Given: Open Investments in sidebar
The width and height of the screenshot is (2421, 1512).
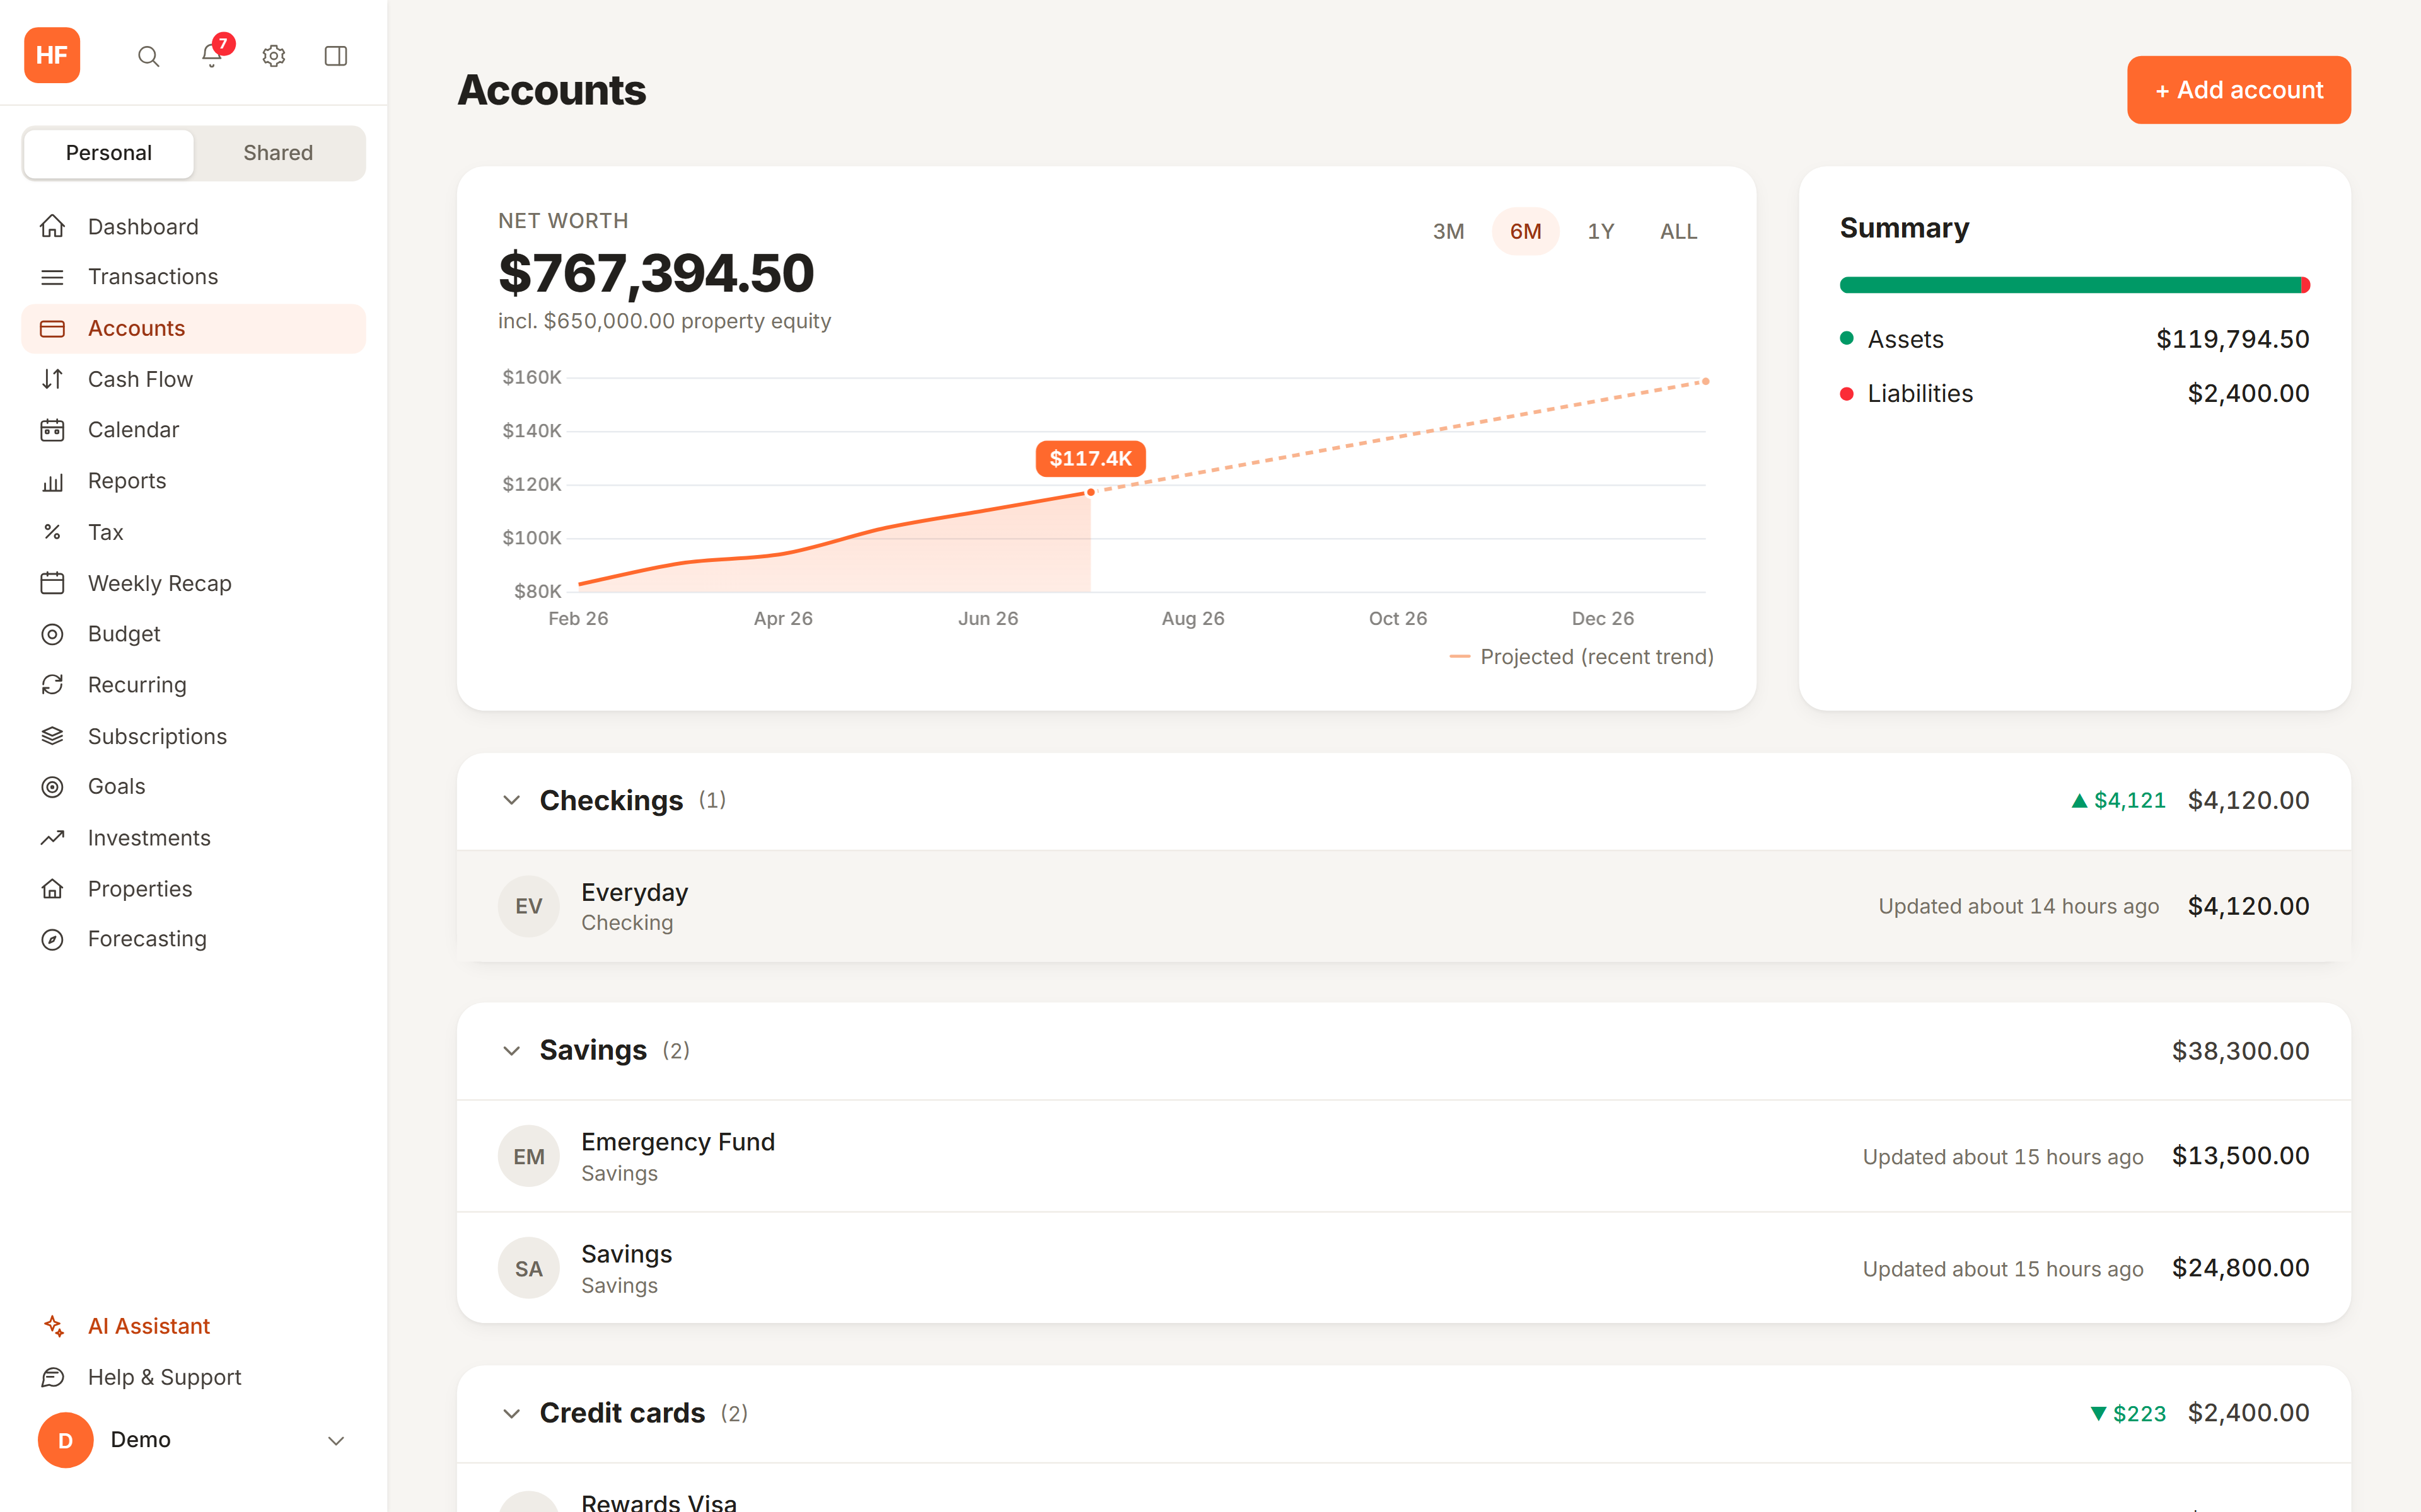Looking at the screenshot, I should [194, 838].
